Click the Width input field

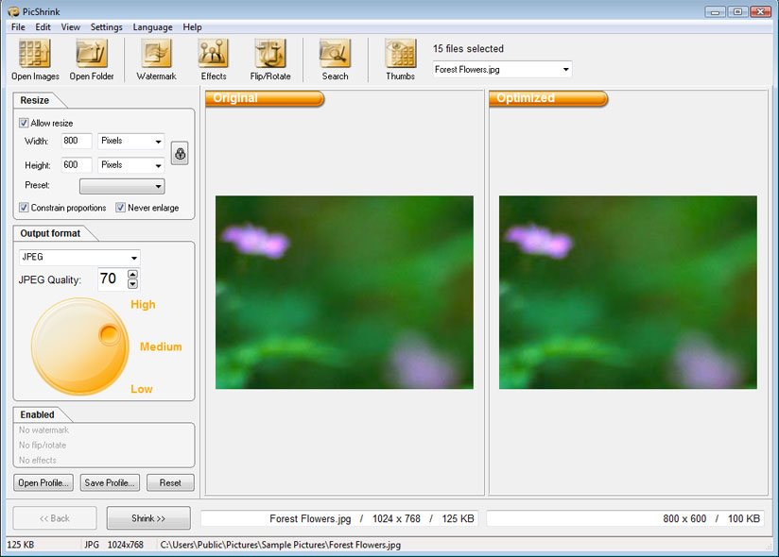77,141
